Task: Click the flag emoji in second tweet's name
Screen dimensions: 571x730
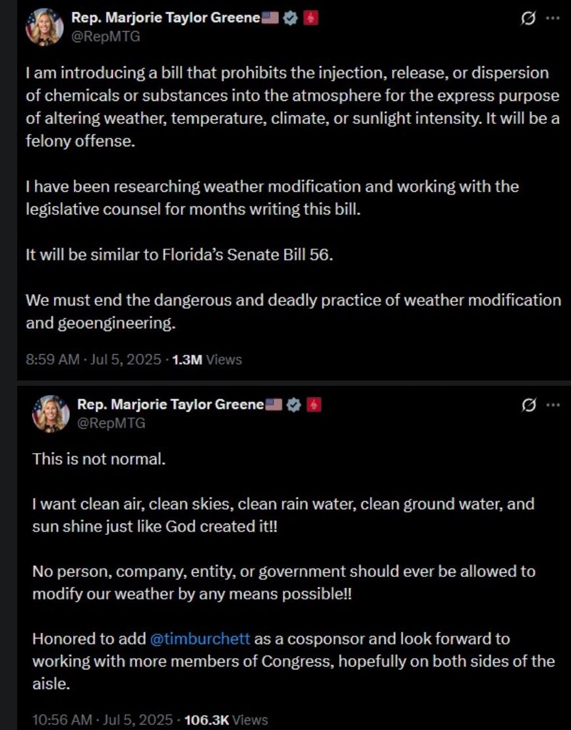Action: (x=274, y=404)
